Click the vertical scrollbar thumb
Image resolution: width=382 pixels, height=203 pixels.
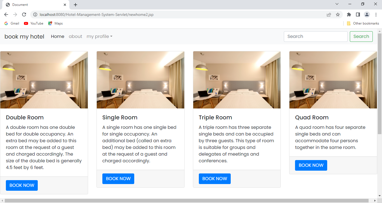coord(380,84)
